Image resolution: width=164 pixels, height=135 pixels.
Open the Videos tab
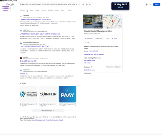tap(57, 10)
